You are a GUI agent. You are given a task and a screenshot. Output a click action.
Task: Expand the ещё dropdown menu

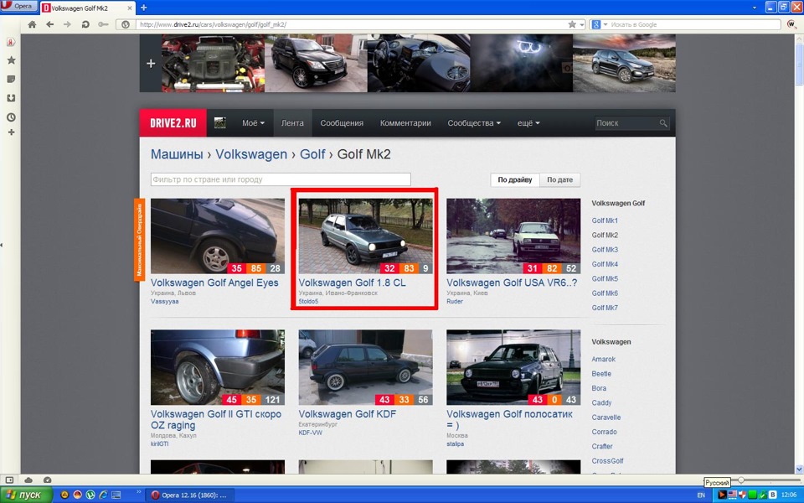528,123
